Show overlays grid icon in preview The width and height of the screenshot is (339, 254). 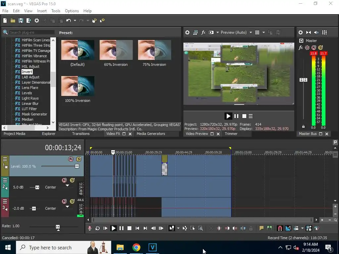point(257,32)
